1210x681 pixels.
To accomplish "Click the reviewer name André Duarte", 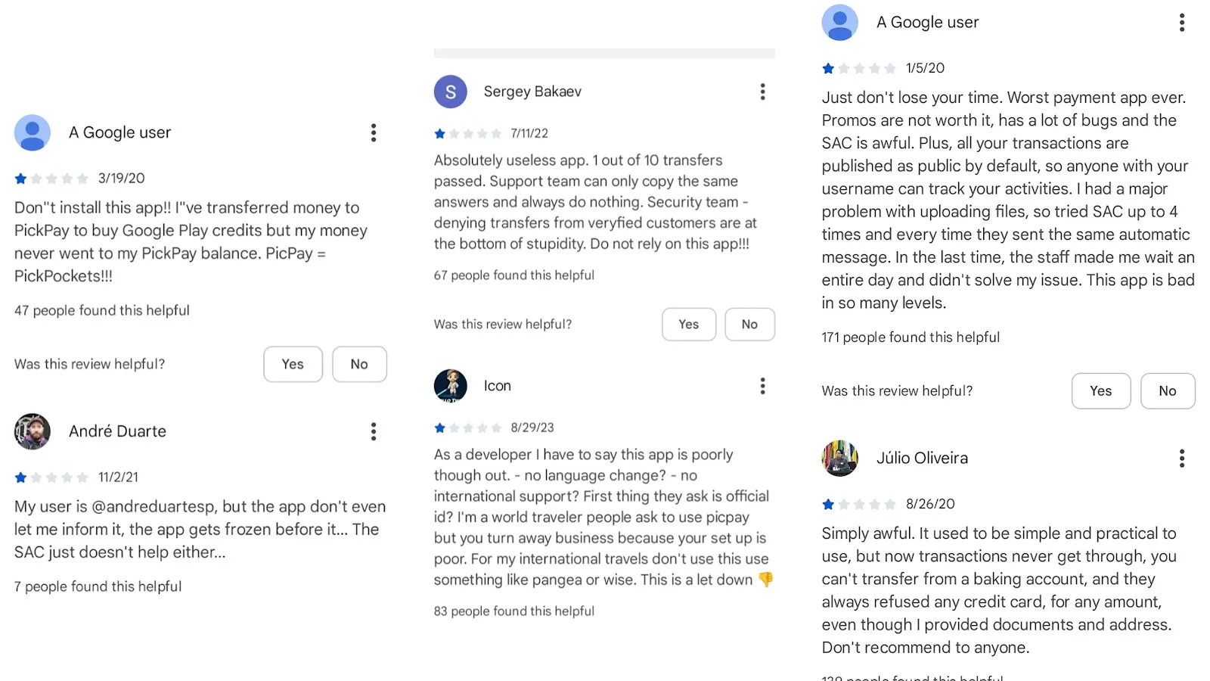I will point(117,431).
